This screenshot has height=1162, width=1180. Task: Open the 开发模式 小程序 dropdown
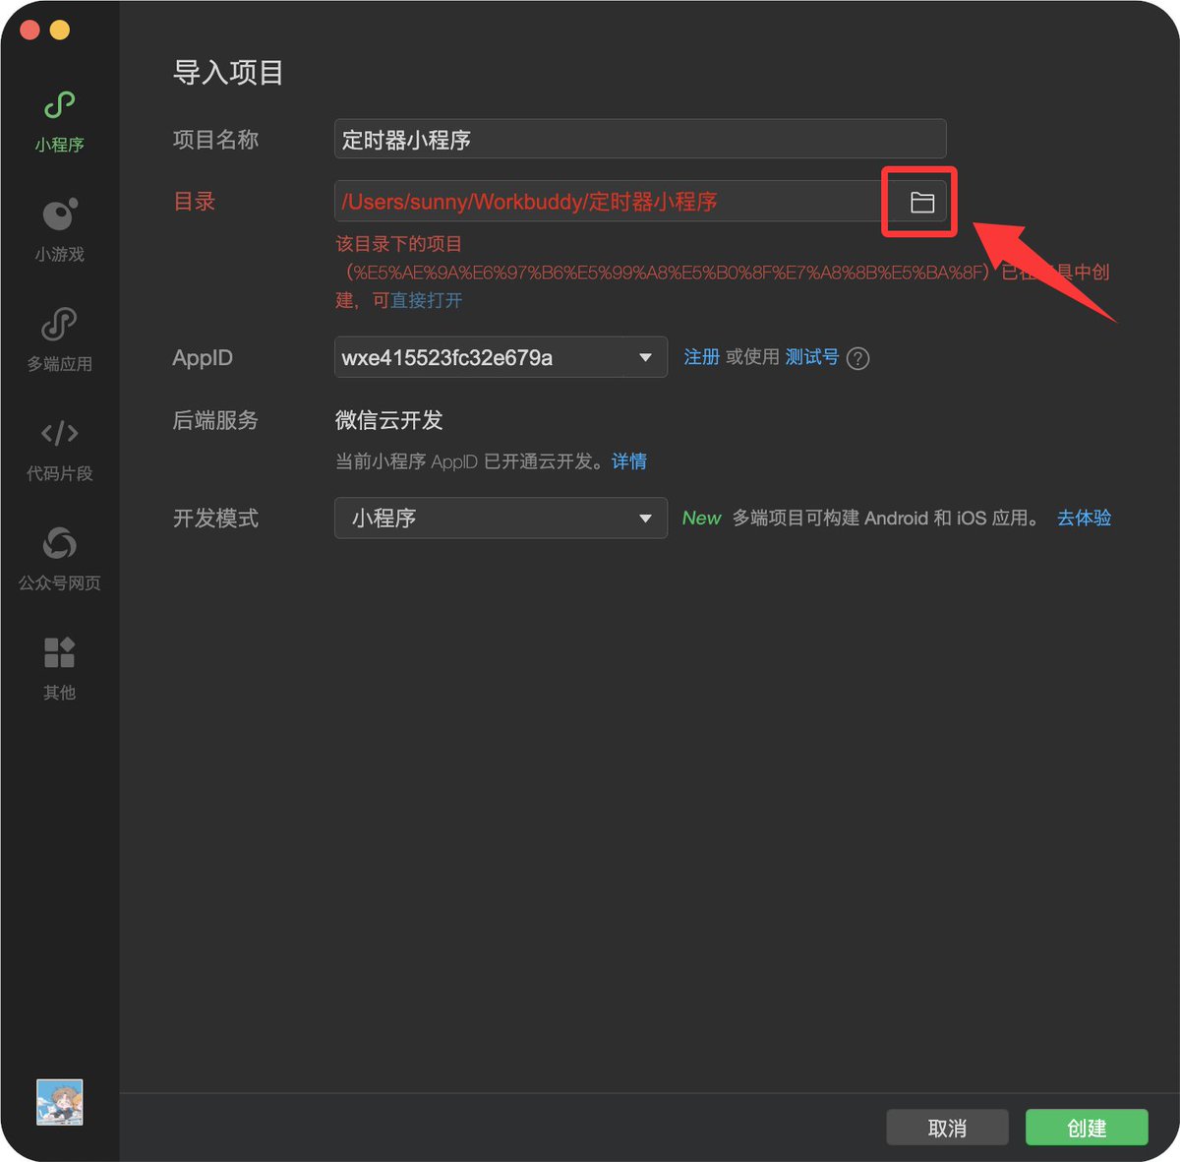(501, 518)
